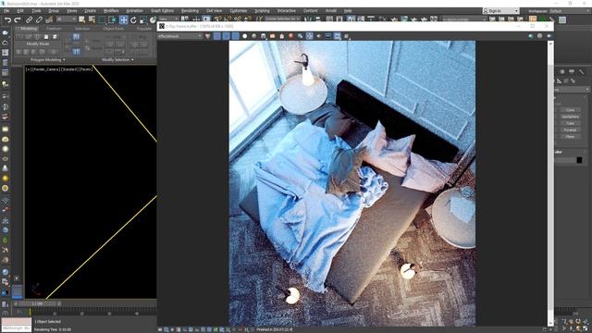The width and height of the screenshot is (592, 333).
Task: Open the Edit menu
Action: click(x=20, y=11)
